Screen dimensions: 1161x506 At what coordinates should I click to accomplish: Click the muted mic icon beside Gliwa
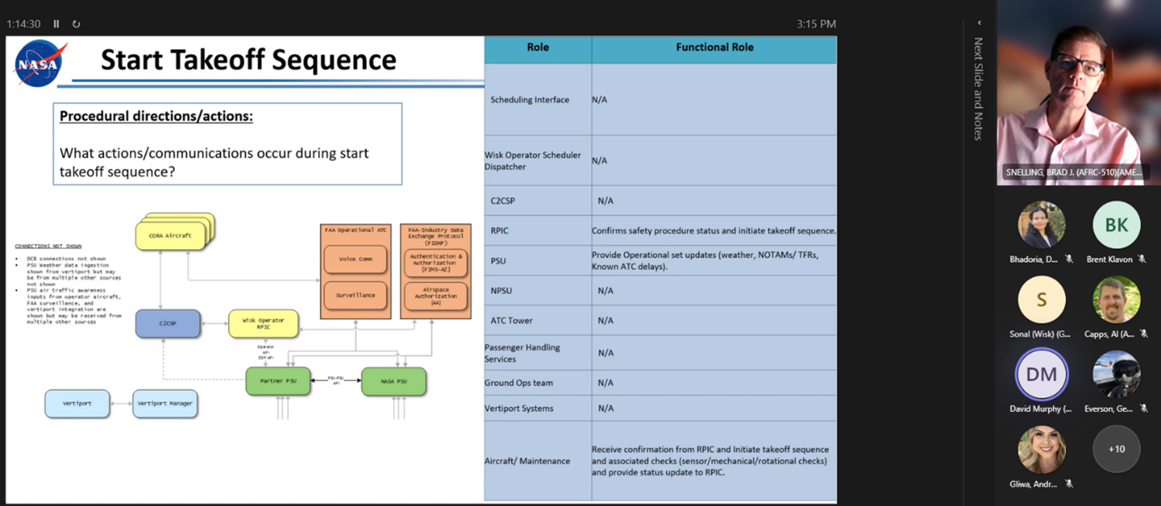[1069, 484]
